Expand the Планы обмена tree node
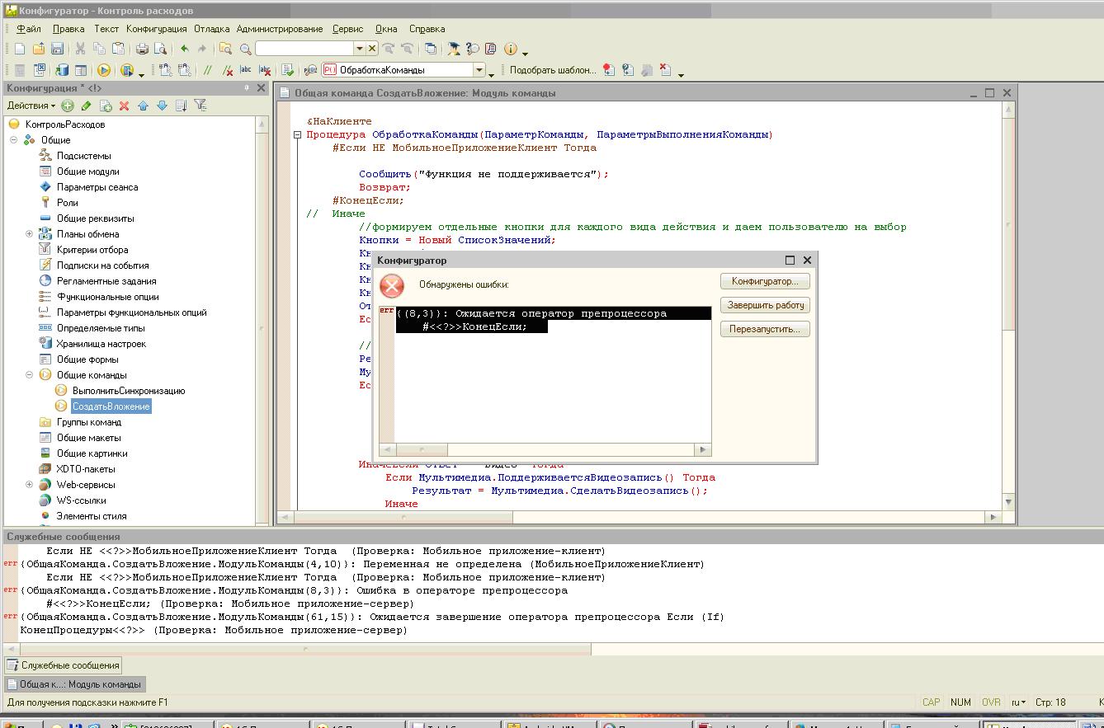This screenshot has height=728, width=1104. click(29, 234)
